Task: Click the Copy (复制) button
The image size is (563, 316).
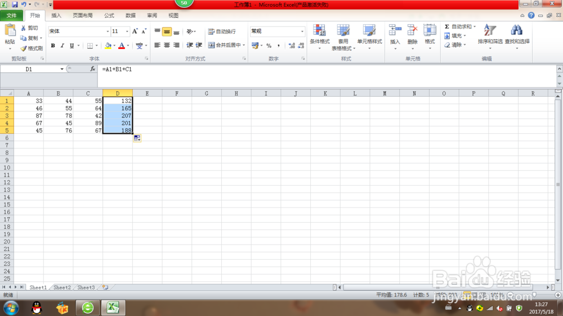Action: click(29, 38)
